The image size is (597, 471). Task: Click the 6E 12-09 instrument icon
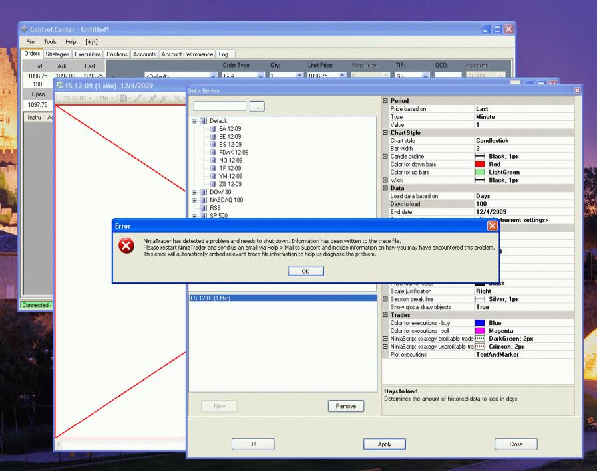213,137
